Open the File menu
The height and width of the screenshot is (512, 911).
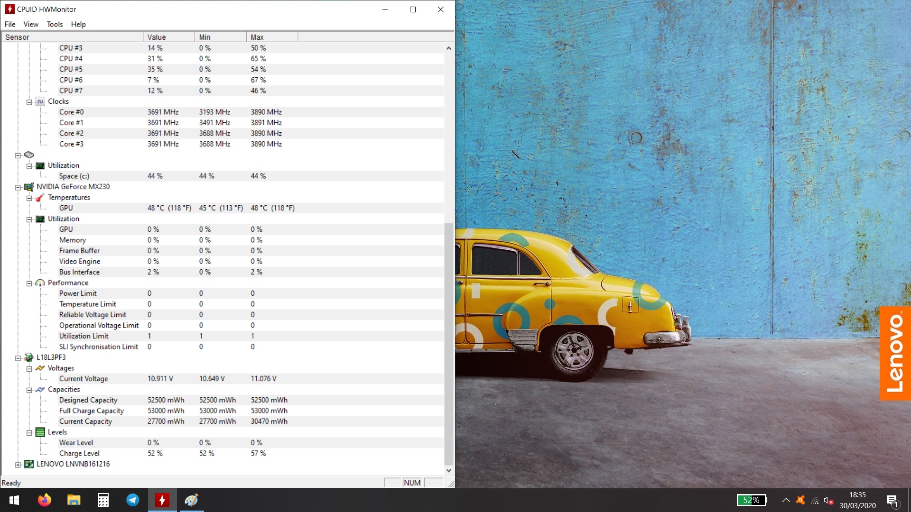click(10, 24)
